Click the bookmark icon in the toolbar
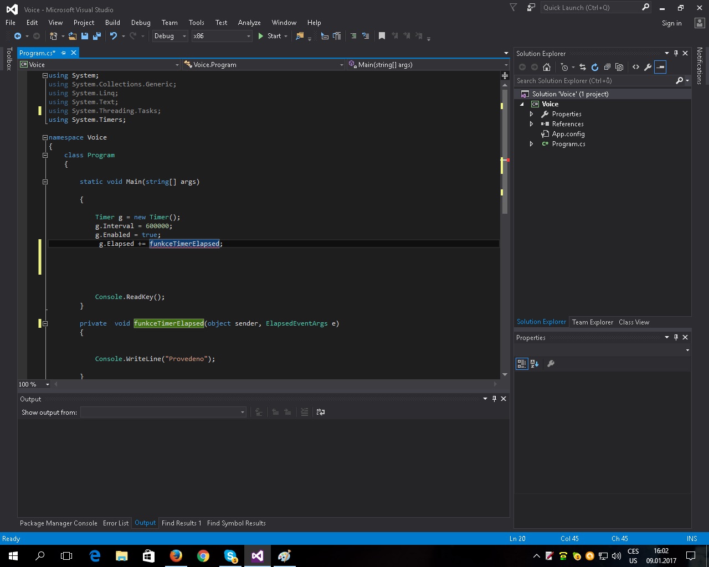709x567 pixels. tap(382, 36)
